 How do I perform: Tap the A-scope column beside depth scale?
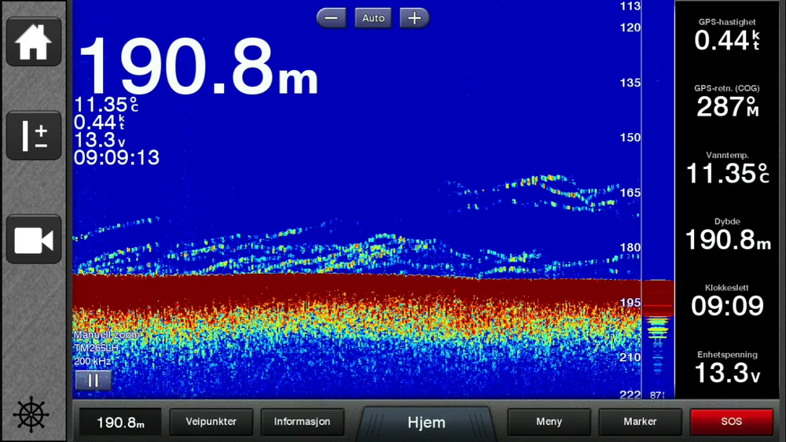click(658, 200)
